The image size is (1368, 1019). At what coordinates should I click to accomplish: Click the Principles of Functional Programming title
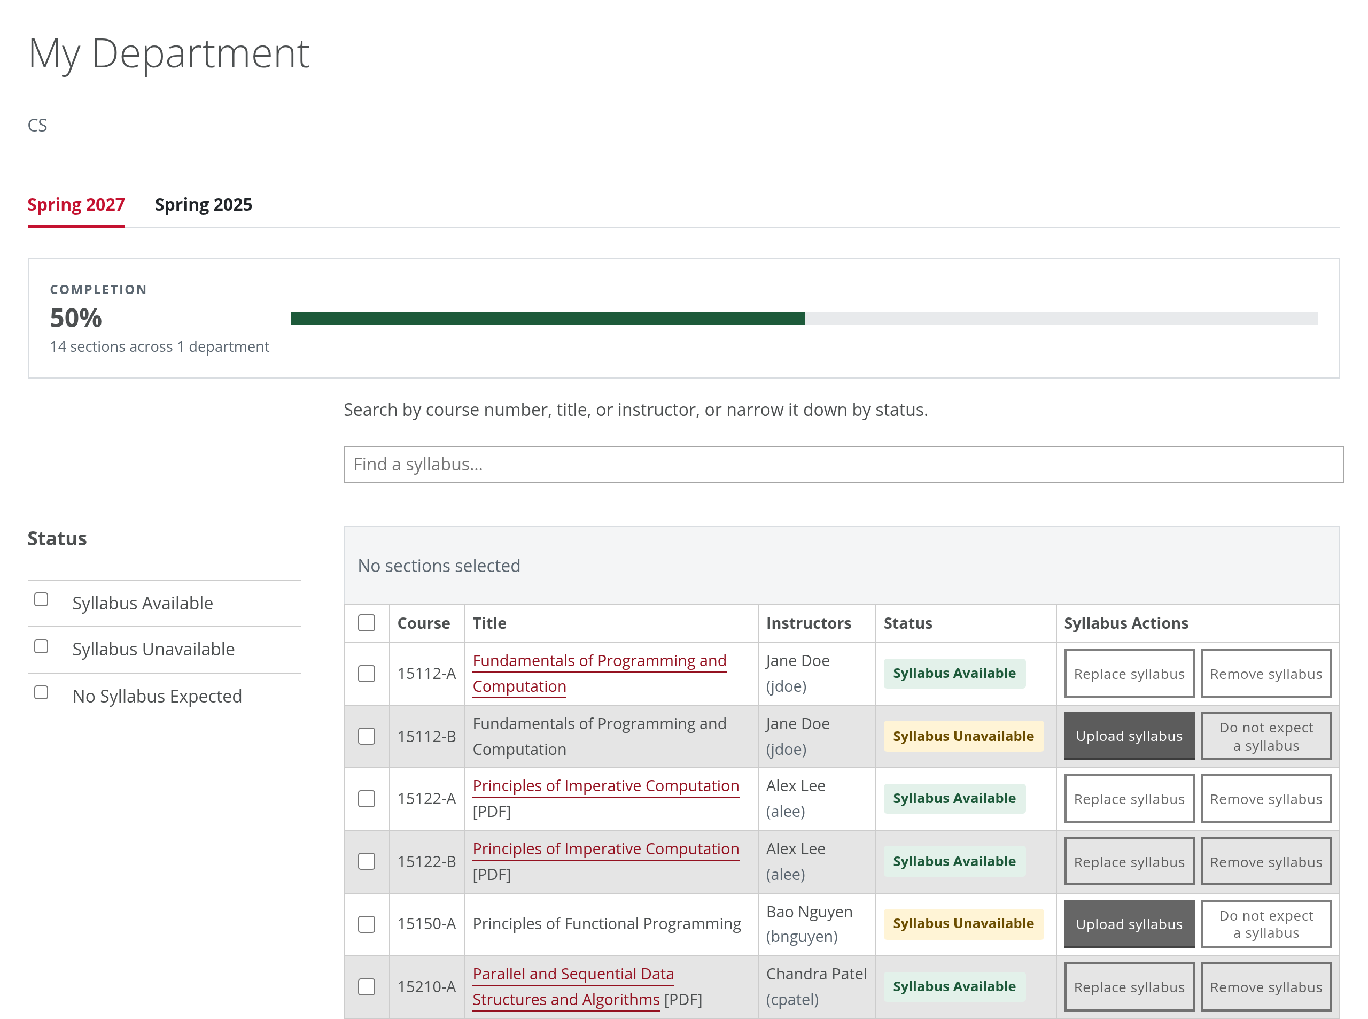point(607,923)
